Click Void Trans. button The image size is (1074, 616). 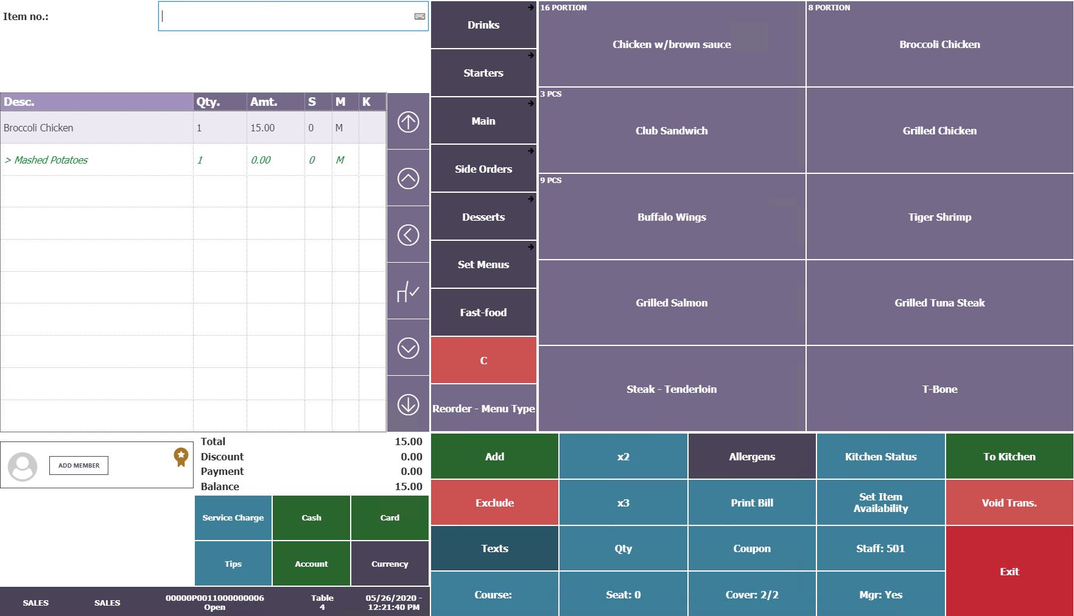pos(1009,503)
